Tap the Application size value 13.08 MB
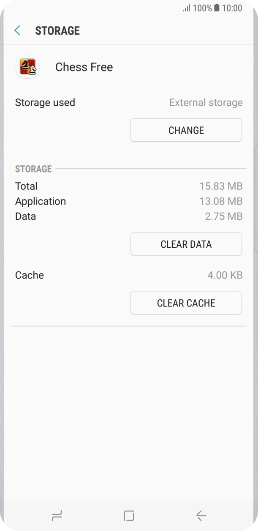This screenshot has width=258, height=531. tap(221, 201)
